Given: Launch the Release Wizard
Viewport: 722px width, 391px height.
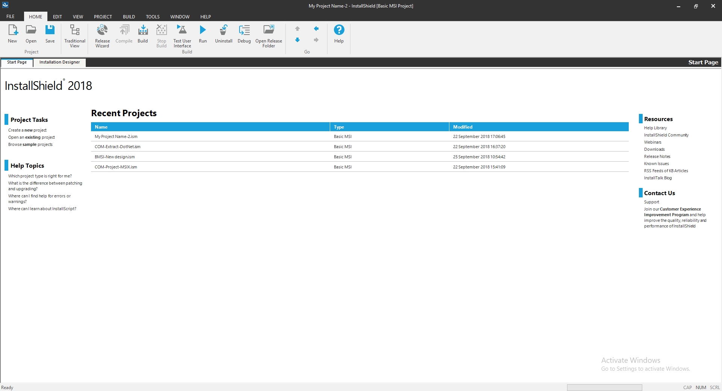Looking at the screenshot, I should 102,36.
